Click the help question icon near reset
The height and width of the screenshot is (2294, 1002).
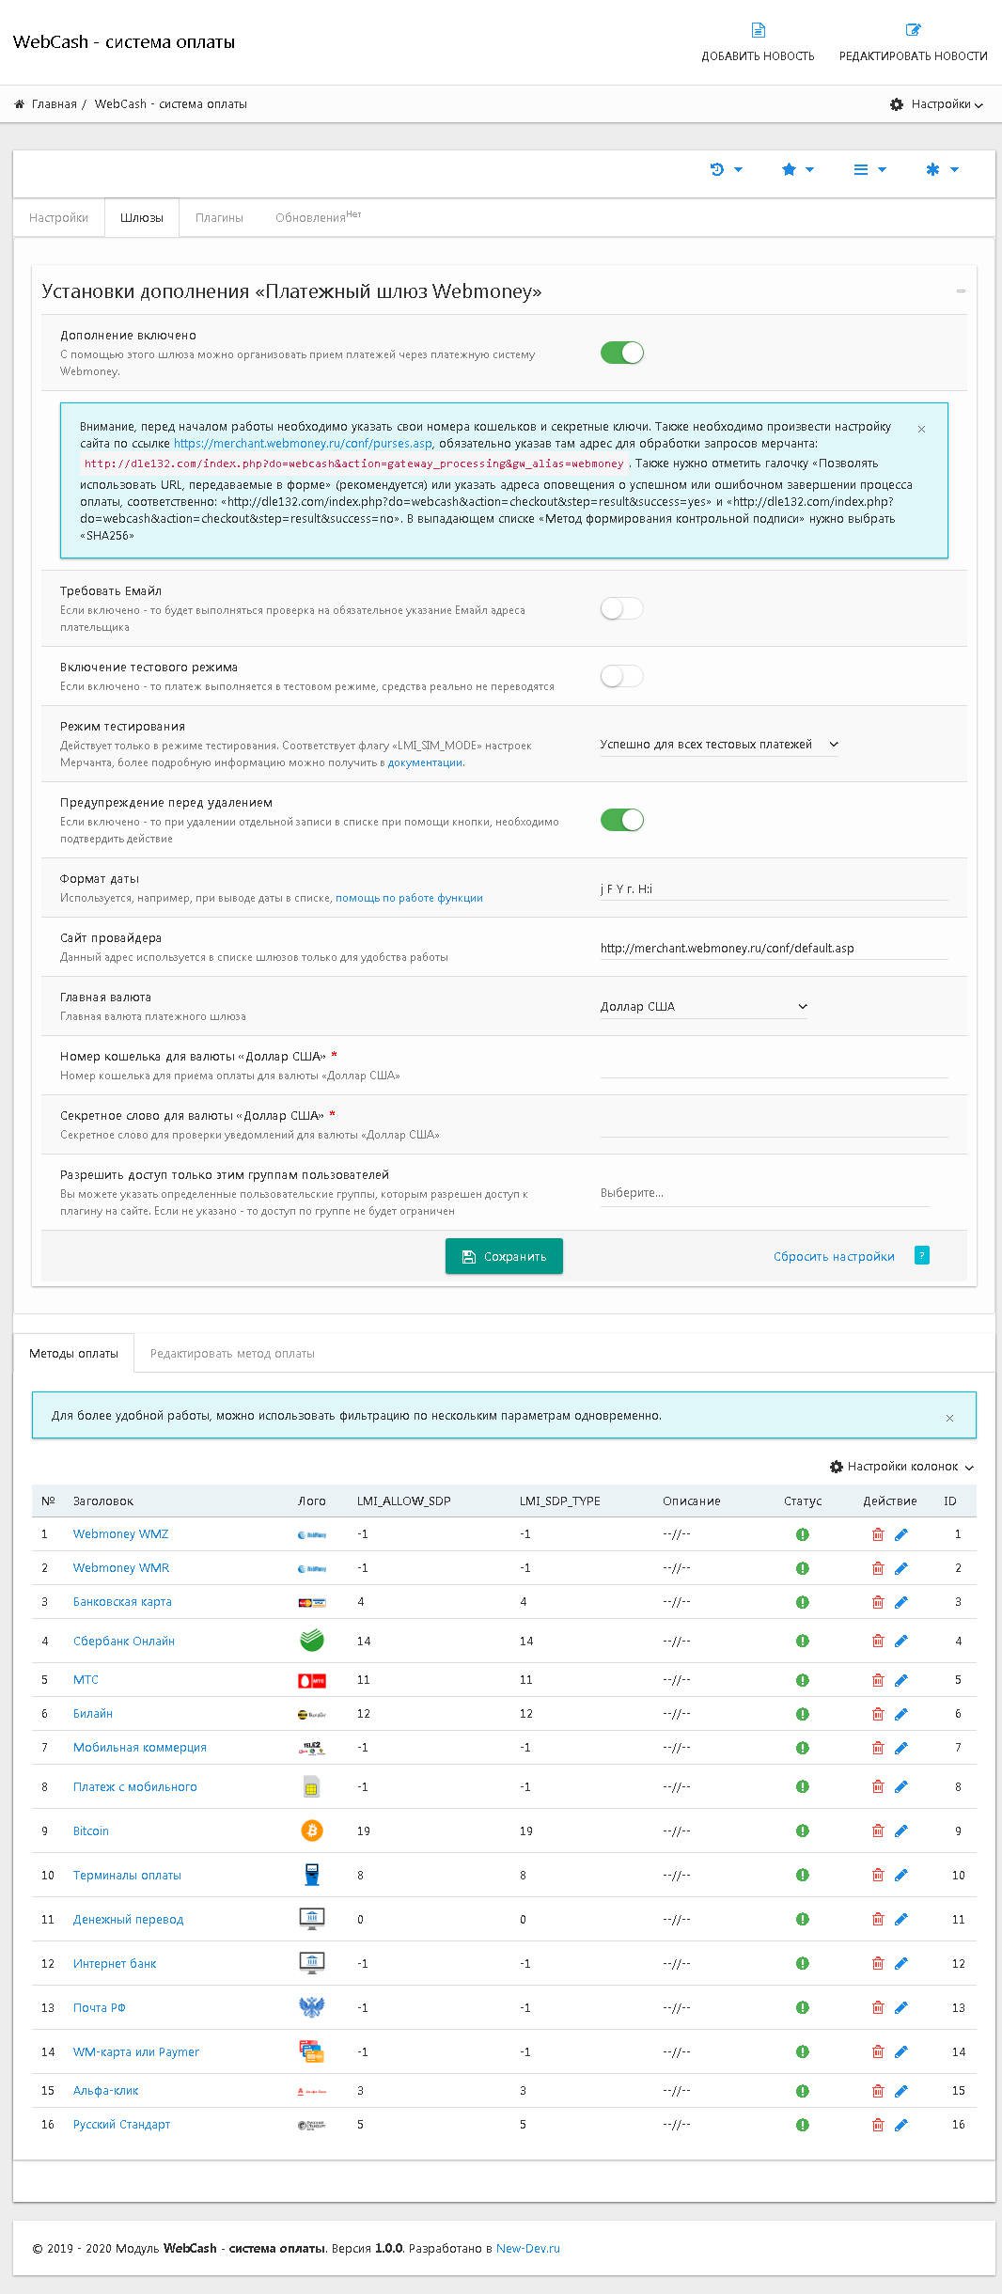tap(922, 1255)
